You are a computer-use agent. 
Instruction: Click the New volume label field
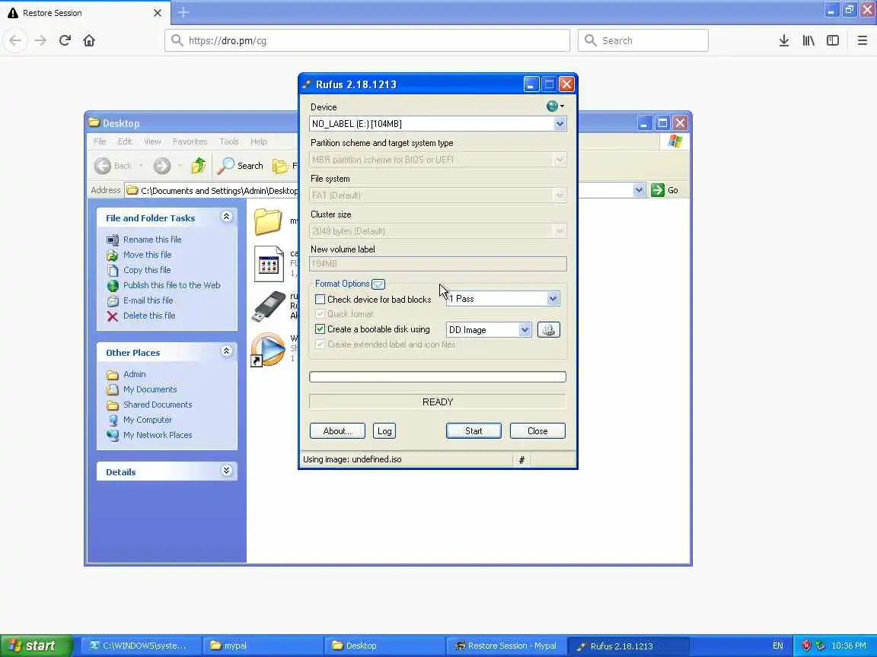click(x=438, y=264)
